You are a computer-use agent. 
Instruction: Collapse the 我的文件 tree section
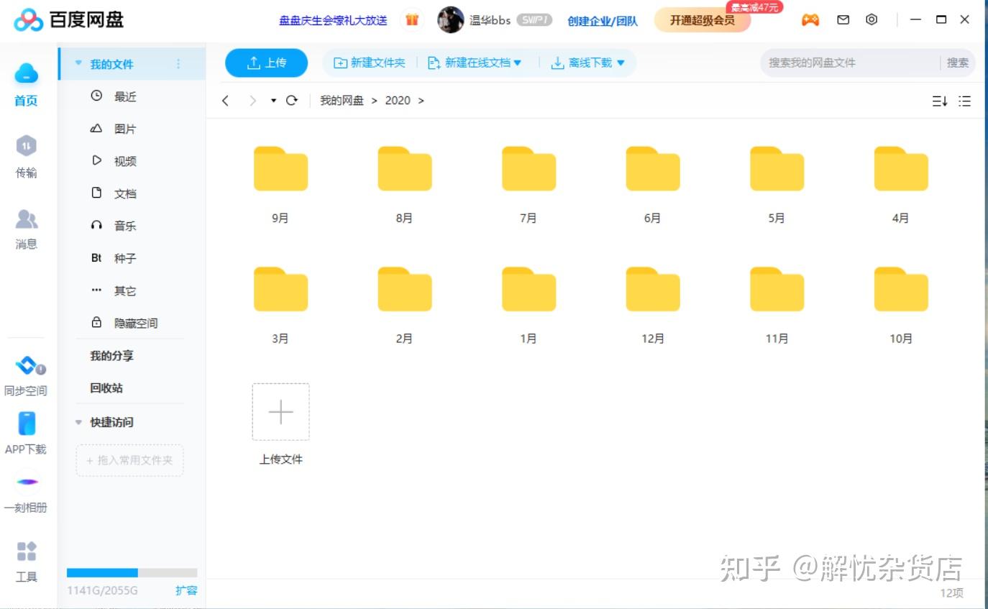click(x=78, y=63)
